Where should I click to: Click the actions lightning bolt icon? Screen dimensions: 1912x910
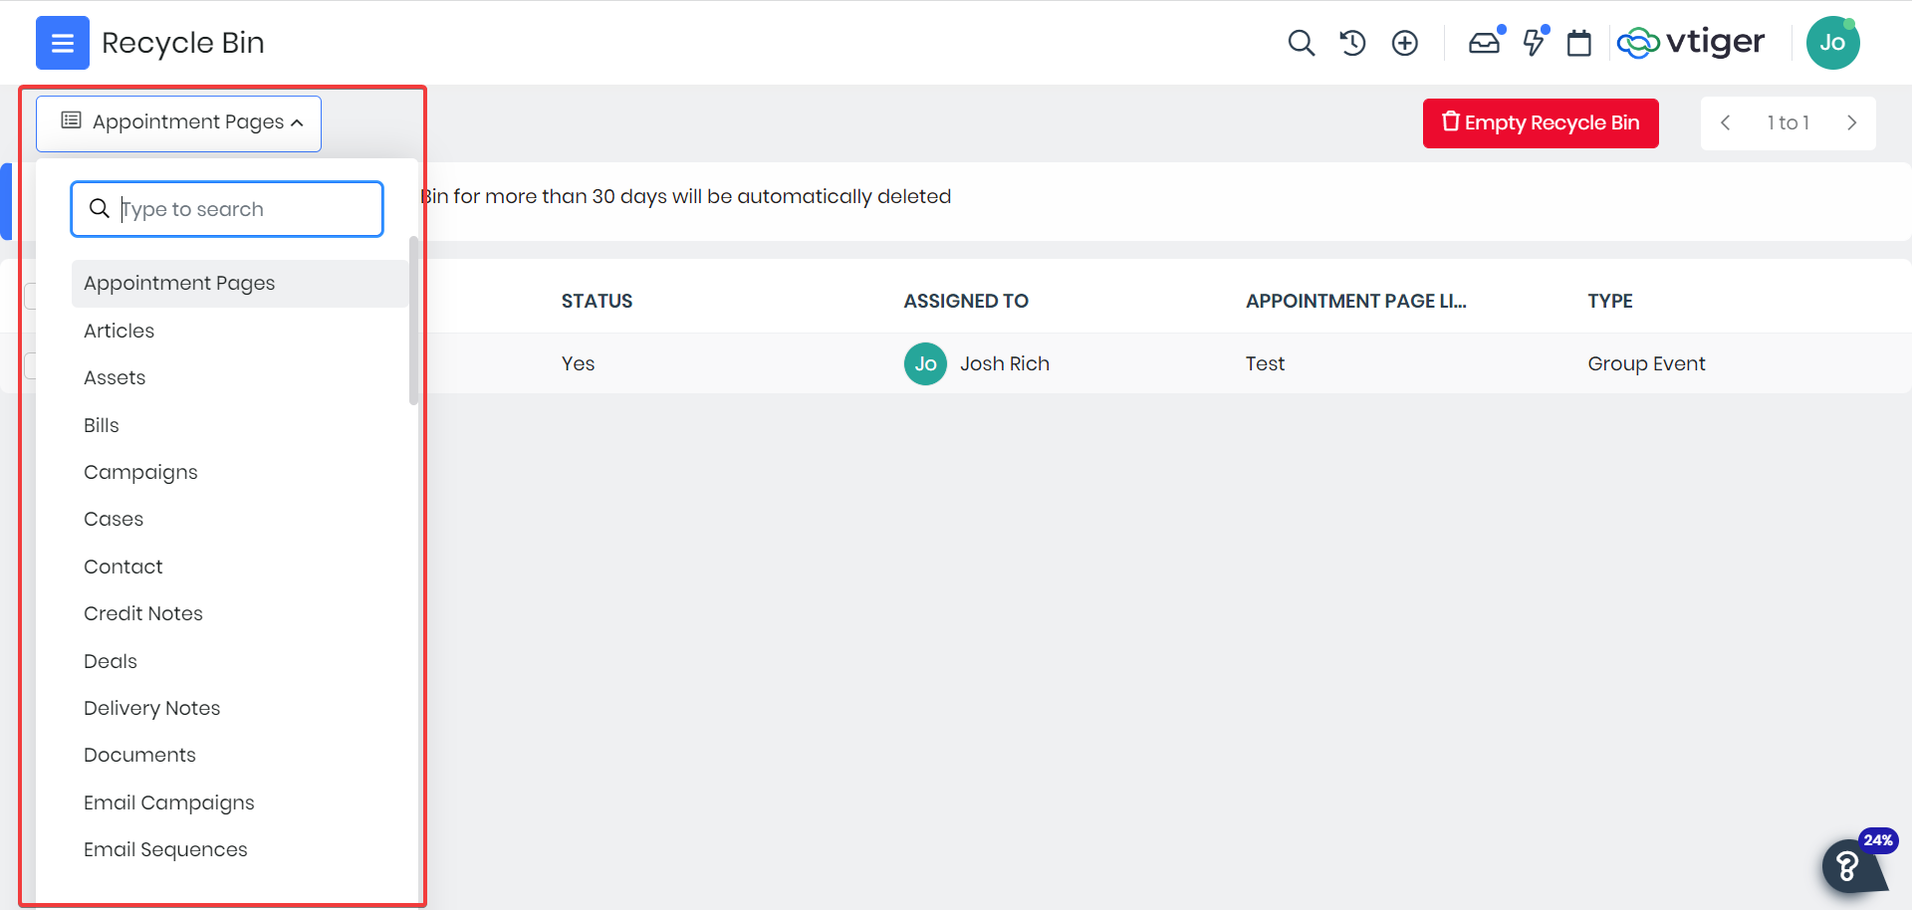(1533, 43)
